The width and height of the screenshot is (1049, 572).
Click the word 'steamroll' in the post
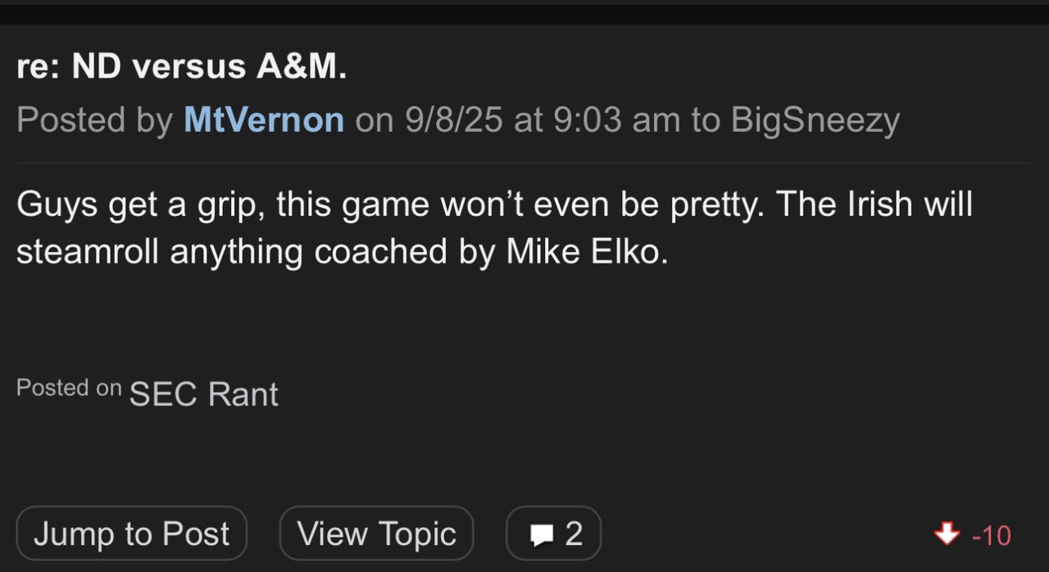click(x=87, y=252)
